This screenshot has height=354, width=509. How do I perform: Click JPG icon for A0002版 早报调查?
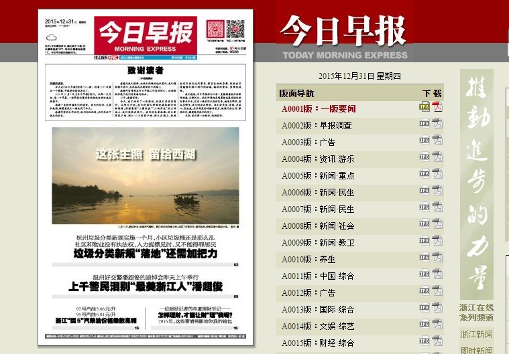[x=424, y=124]
